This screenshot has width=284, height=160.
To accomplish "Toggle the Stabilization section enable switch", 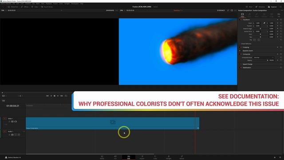I will click(x=241, y=68).
